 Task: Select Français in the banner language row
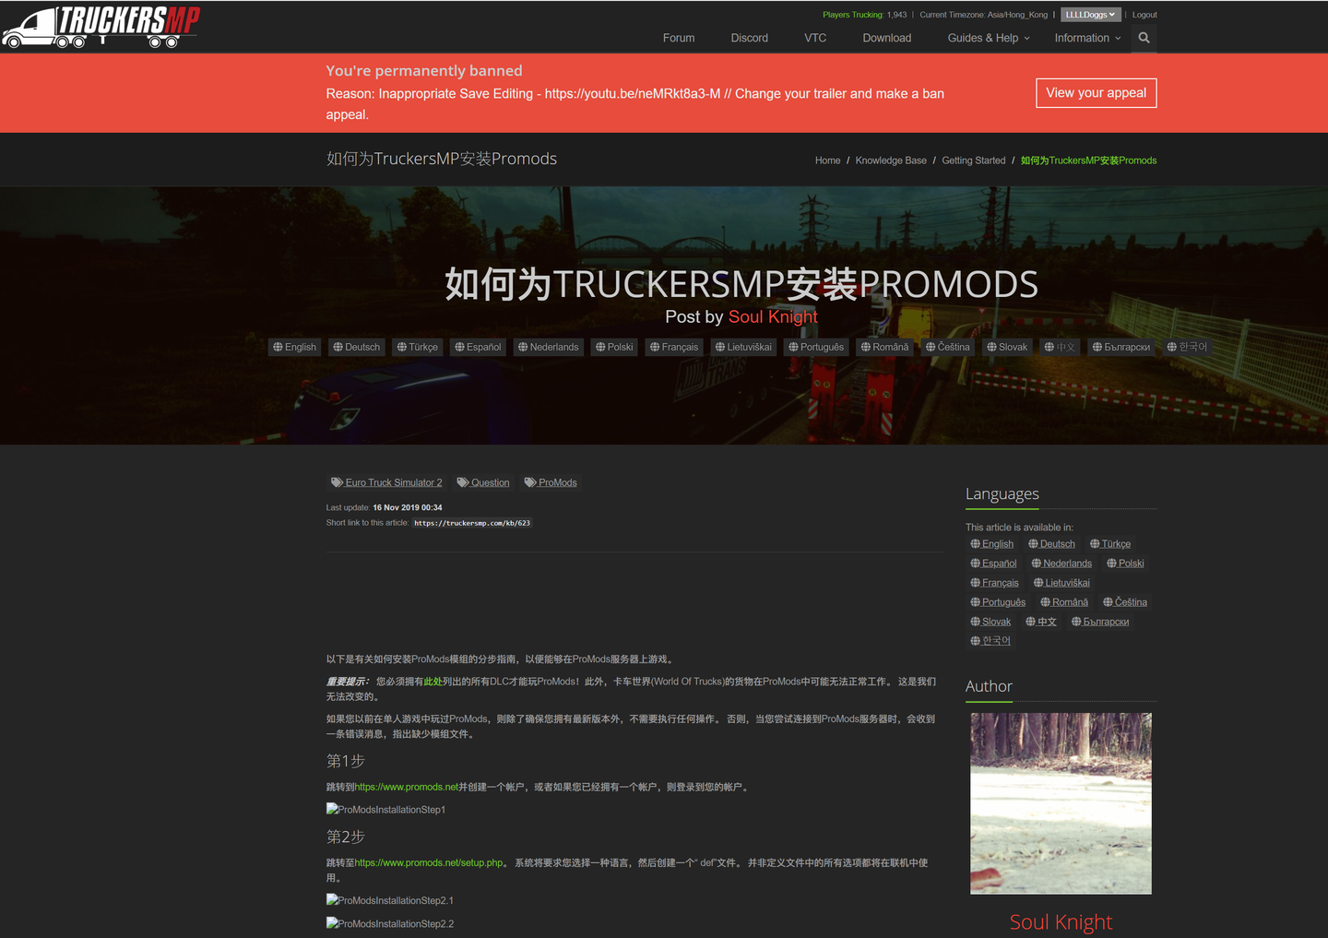point(674,347)
